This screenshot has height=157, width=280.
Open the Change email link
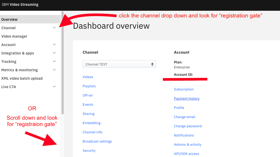click(x=184, y=117)
